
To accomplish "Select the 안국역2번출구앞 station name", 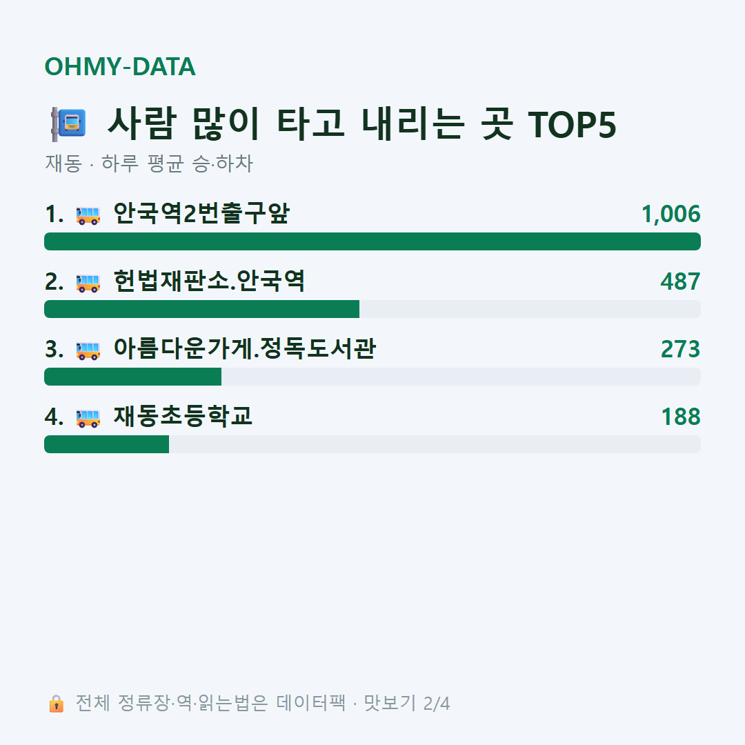I will click(x=201, y=213).
